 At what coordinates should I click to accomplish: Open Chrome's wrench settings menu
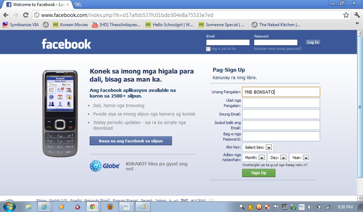coord(357,15)
